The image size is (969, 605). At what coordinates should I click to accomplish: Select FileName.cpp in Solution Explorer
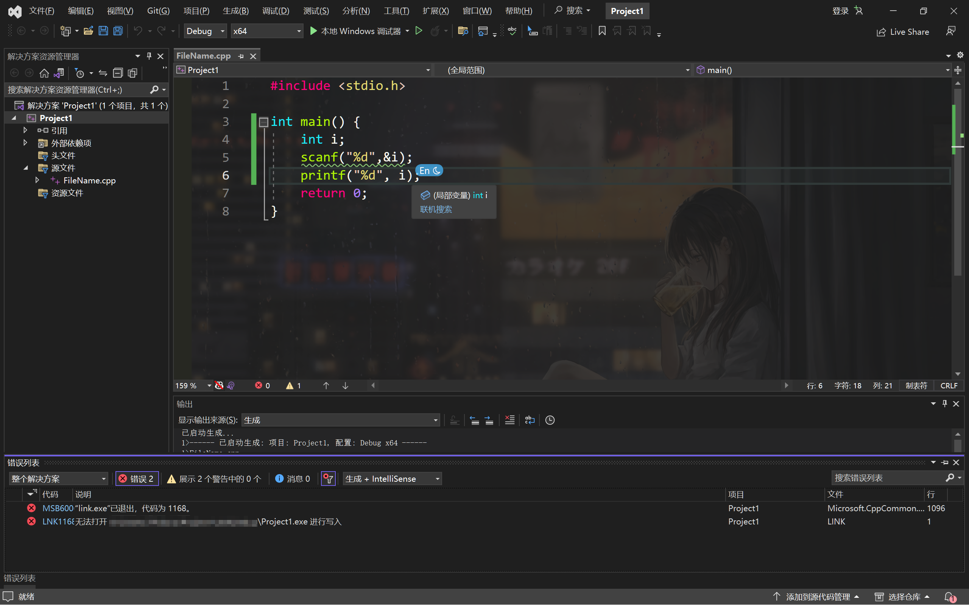(x=89, y=180)
